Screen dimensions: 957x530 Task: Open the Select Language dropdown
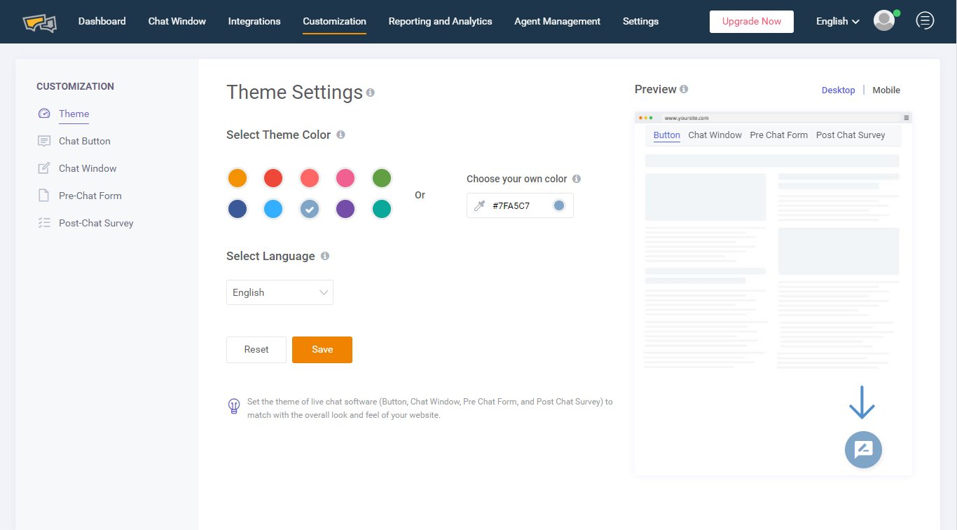point(280,292)
